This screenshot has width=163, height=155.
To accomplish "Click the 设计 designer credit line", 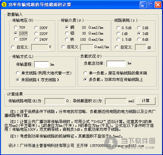I will pyautogui.click(x=76, y=146).
